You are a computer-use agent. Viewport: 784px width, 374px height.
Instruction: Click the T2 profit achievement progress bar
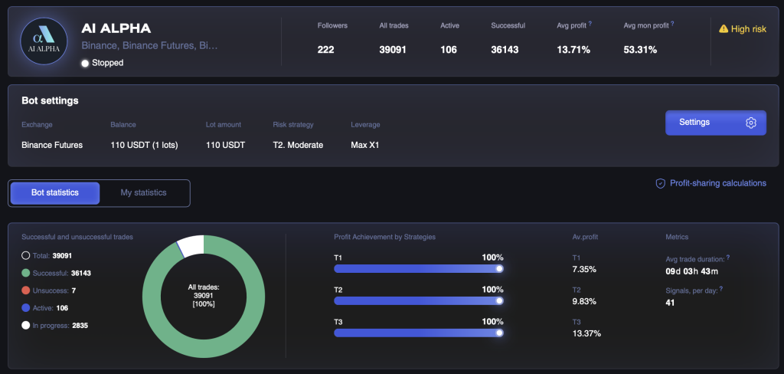click(x=419, y=301)
